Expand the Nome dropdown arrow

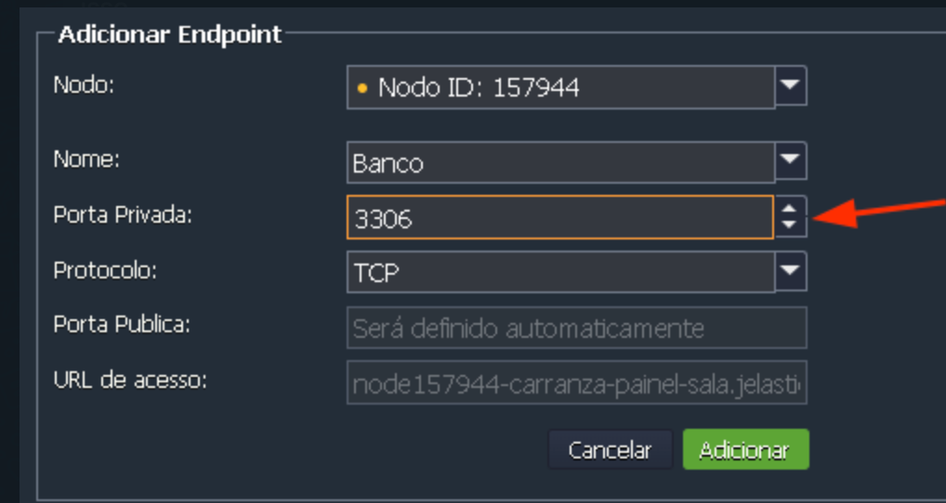790,161
